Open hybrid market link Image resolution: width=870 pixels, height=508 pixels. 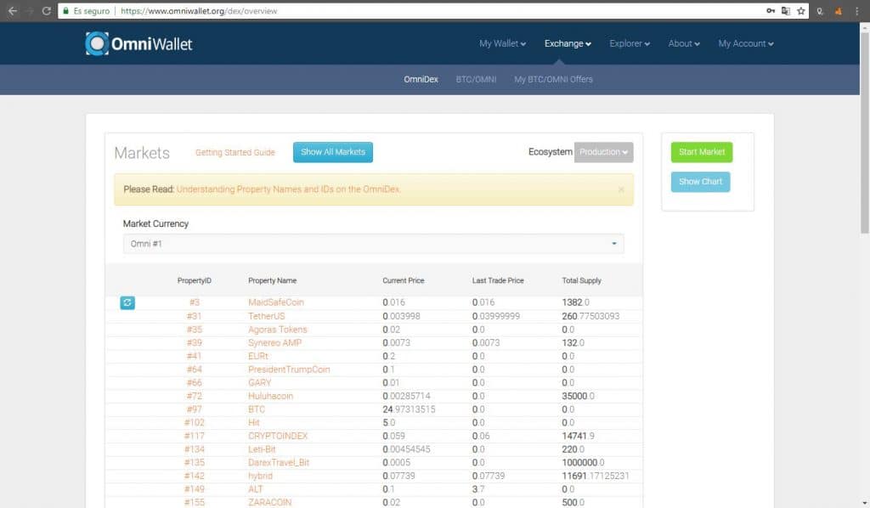(260, 476)
